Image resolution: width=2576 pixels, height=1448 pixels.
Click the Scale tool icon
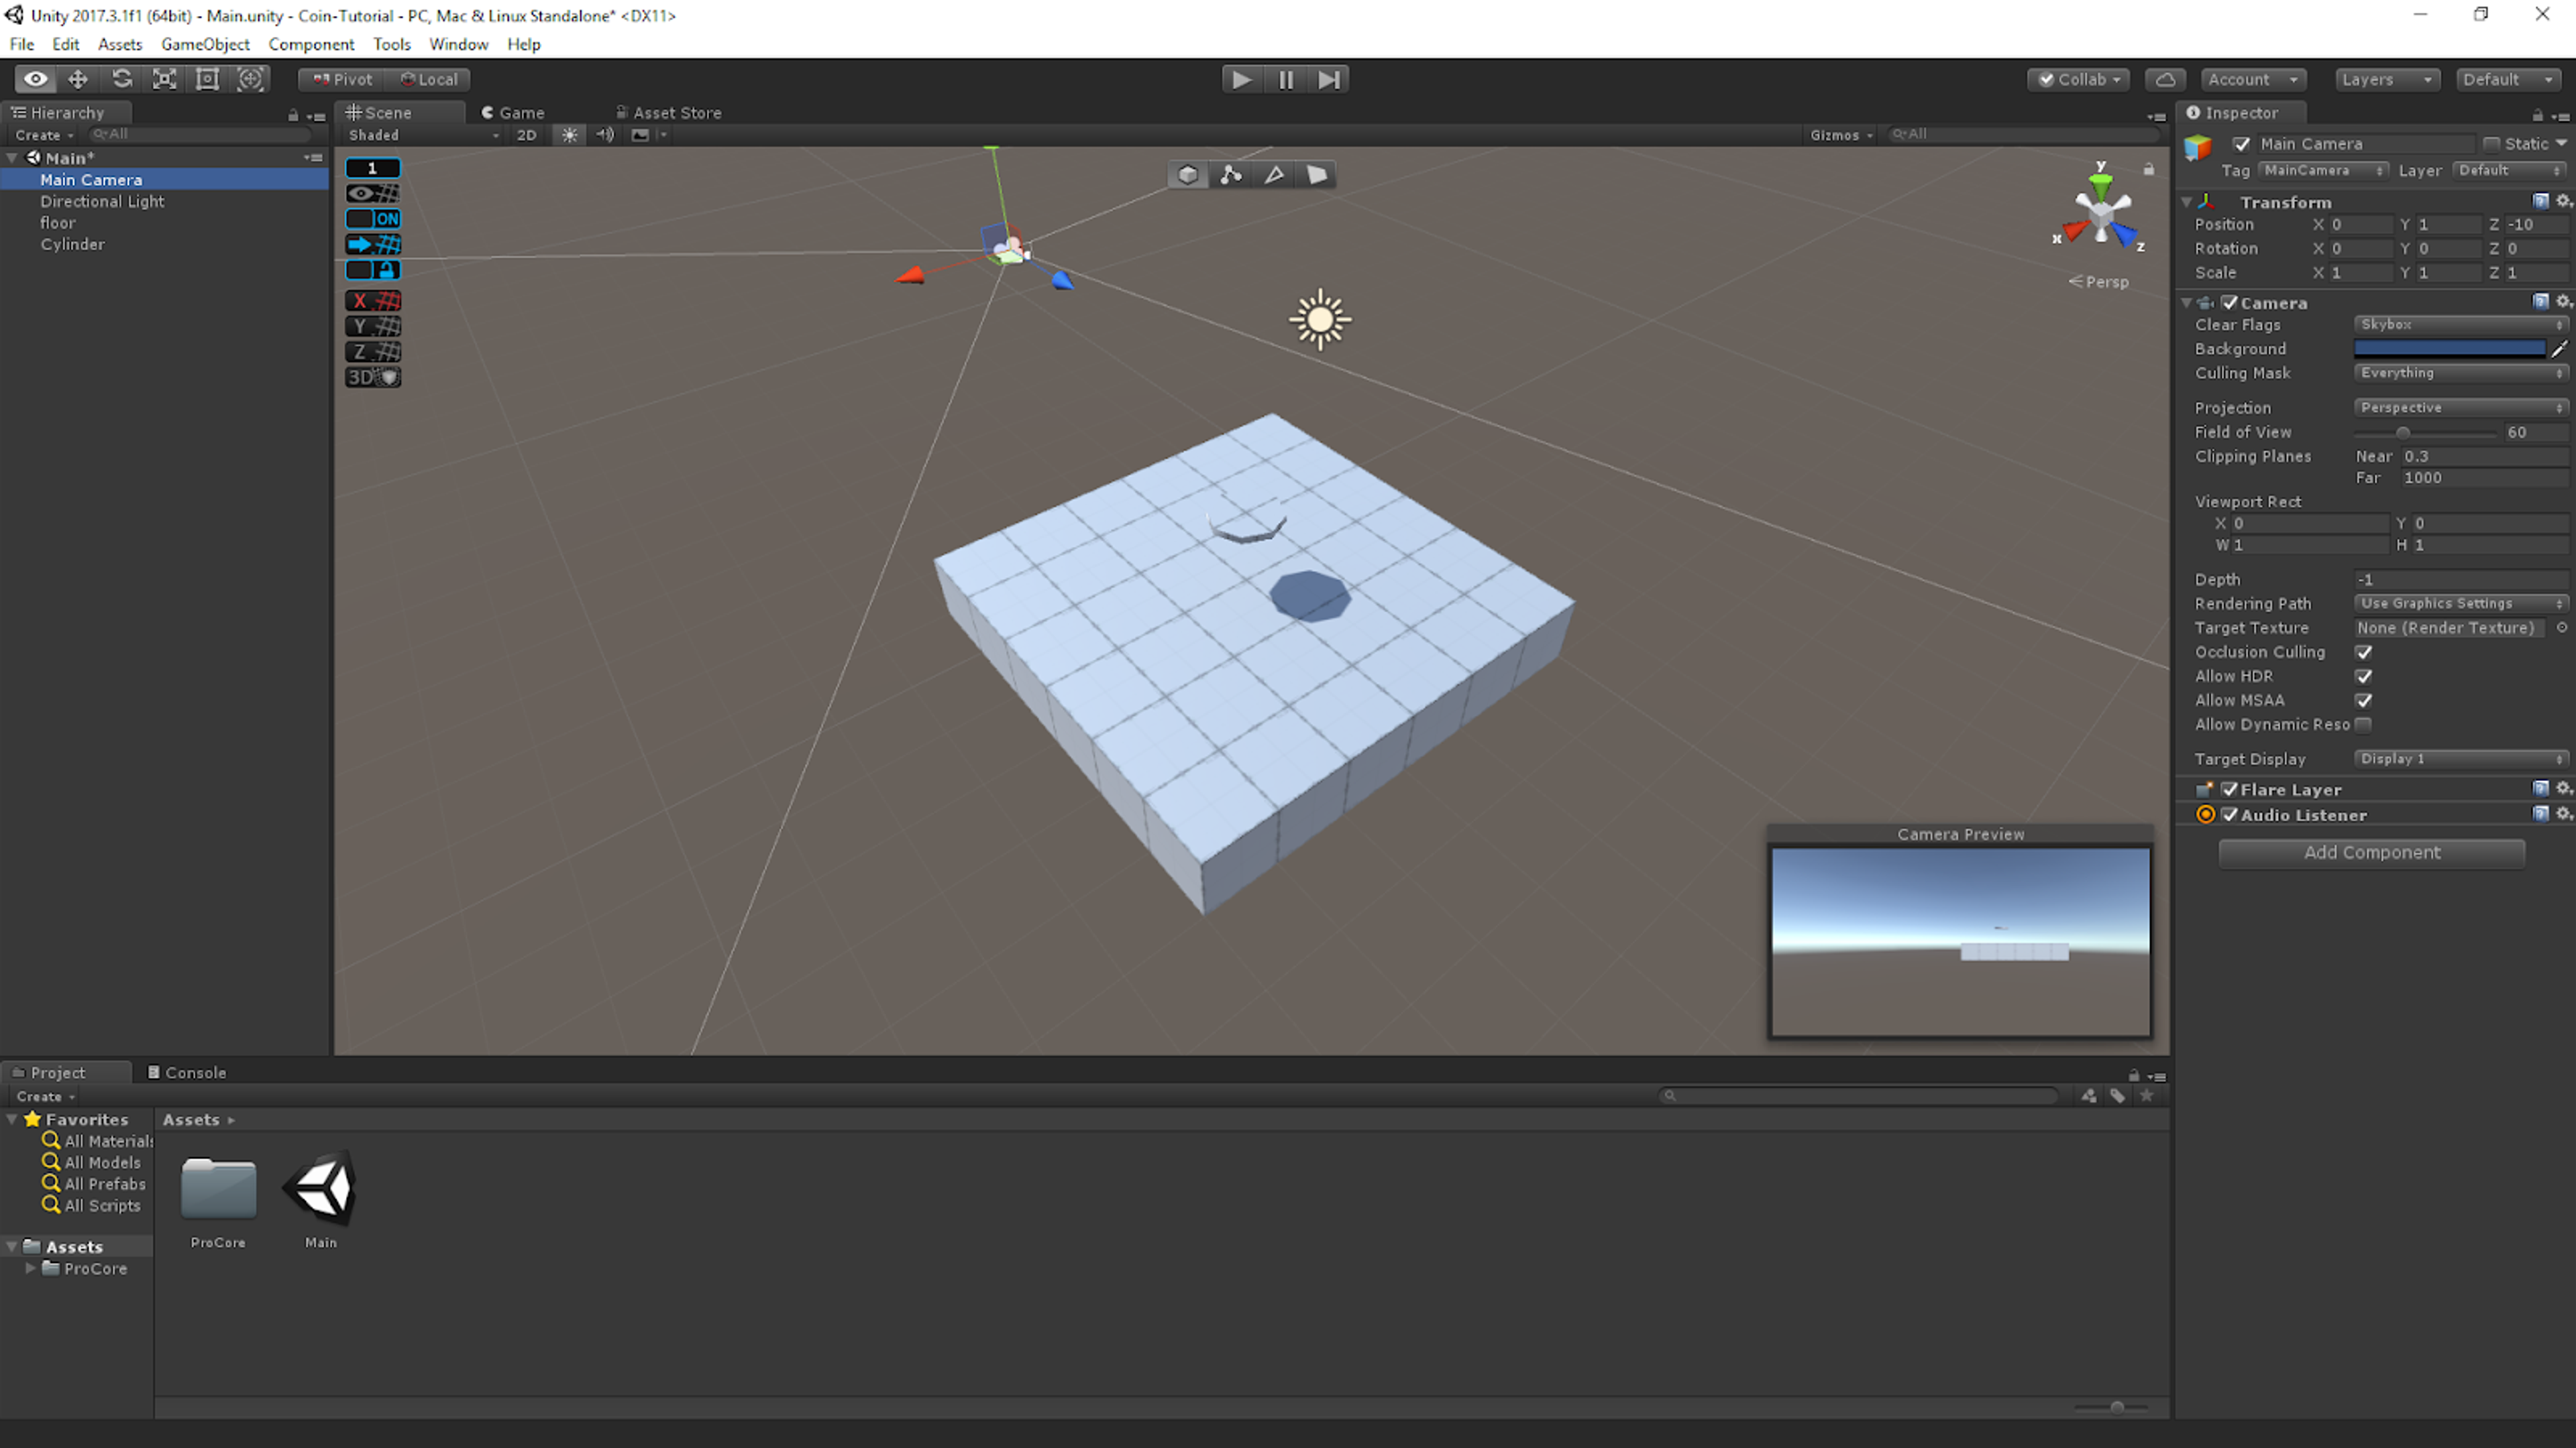pyautogui.click(x=164, y=78)
